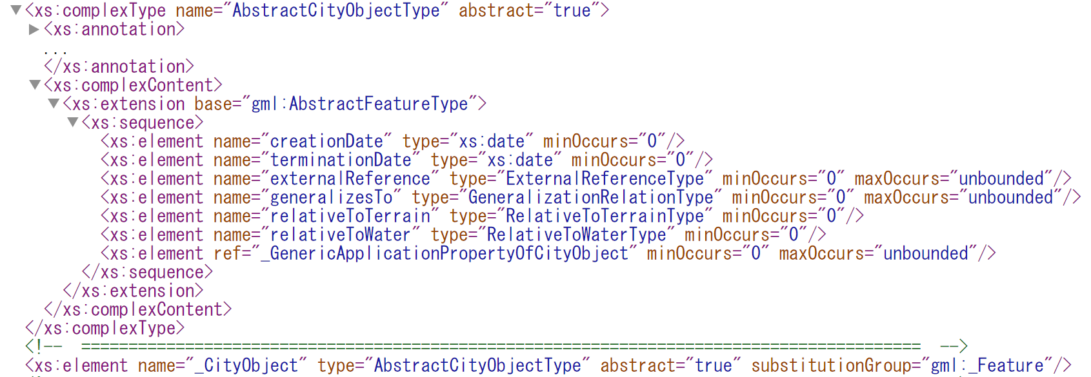This screenshot has height=377, width=1091.
Task: Click the closing xs:extension tag
Action: 133,291
